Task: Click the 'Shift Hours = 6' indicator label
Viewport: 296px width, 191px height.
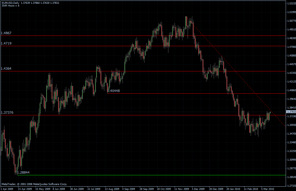Action: point(11,6)
